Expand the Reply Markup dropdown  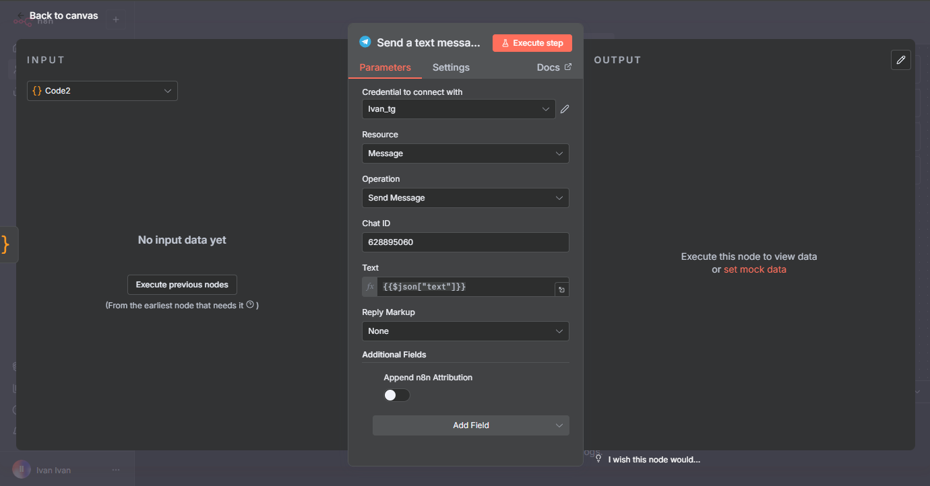tap(465, 331)
